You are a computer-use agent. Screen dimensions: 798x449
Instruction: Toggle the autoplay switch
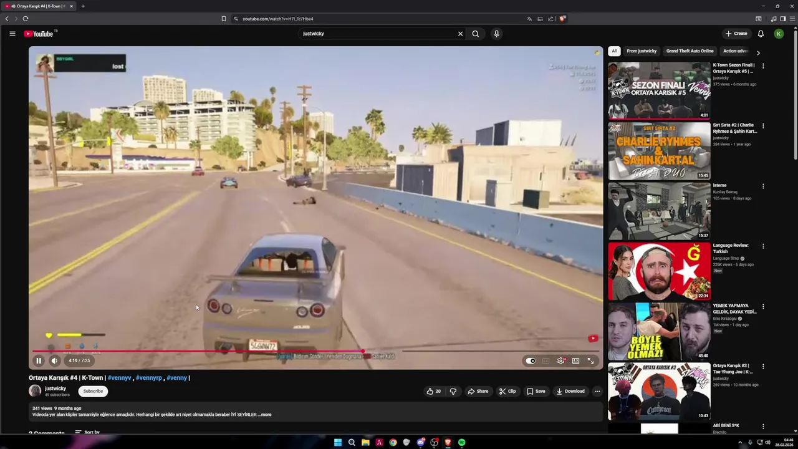[531, 360]
